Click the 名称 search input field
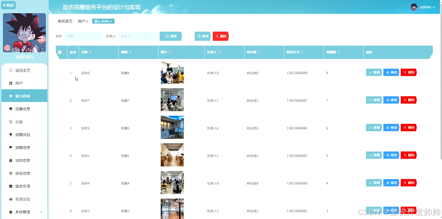This screenshot has width=442, height=219. coord(84,36)
